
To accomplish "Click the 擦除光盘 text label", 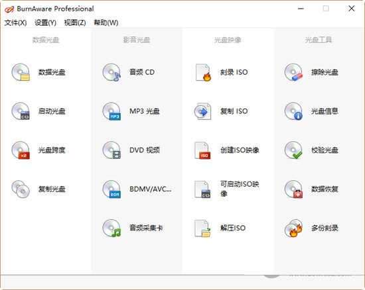I will [325, 72].
